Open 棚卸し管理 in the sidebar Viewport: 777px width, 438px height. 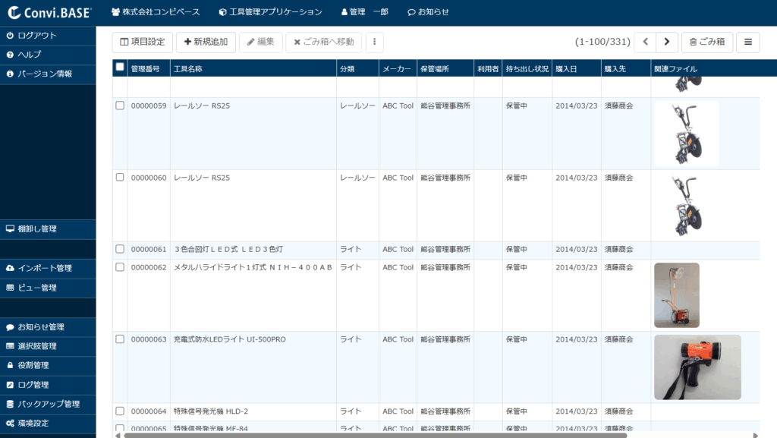tap(36, 228)
